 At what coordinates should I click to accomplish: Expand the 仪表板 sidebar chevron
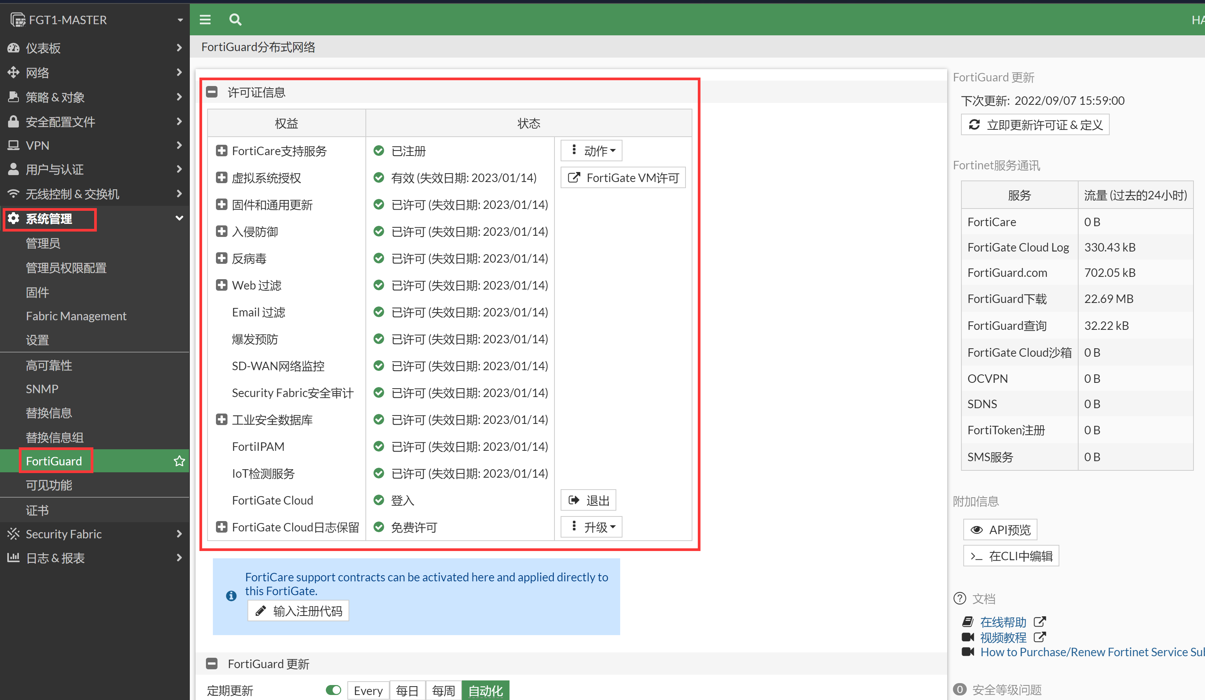(x=179, y=47)
